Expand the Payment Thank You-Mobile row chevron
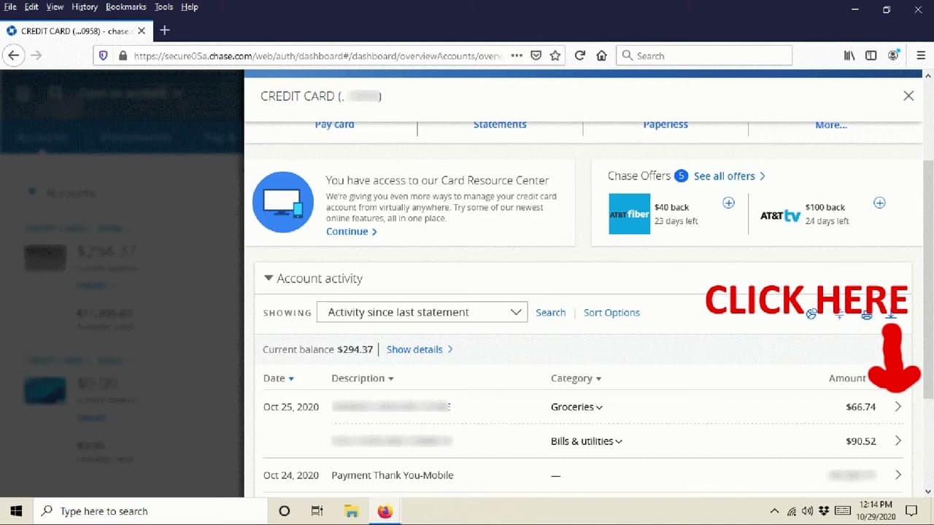The height and width of the screenshot is (525, 934). (x=898, y=475)
